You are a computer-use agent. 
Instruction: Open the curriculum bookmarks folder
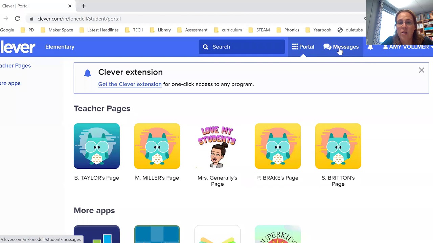click(228, 30)
